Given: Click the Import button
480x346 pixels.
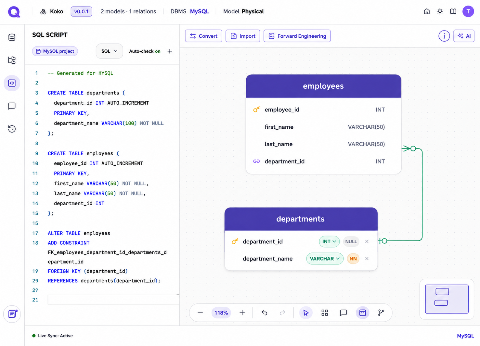Looking at the screenshot, I should tap(243, 36).
